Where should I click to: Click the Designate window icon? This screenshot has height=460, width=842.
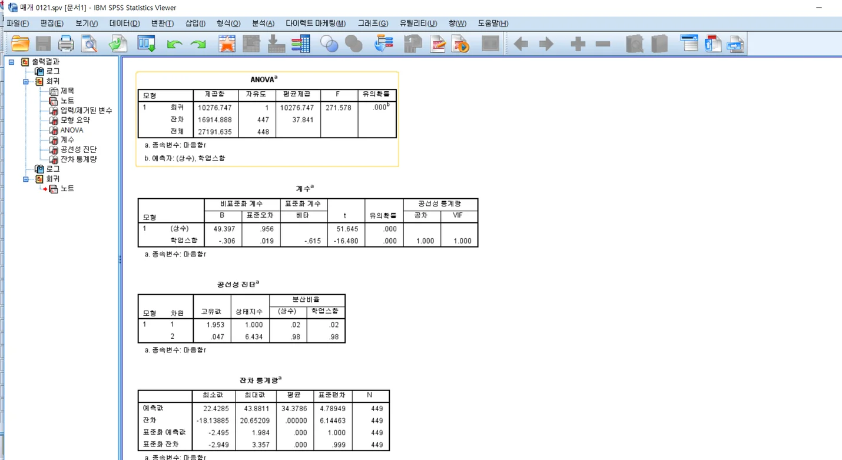(x=413, y=44)
